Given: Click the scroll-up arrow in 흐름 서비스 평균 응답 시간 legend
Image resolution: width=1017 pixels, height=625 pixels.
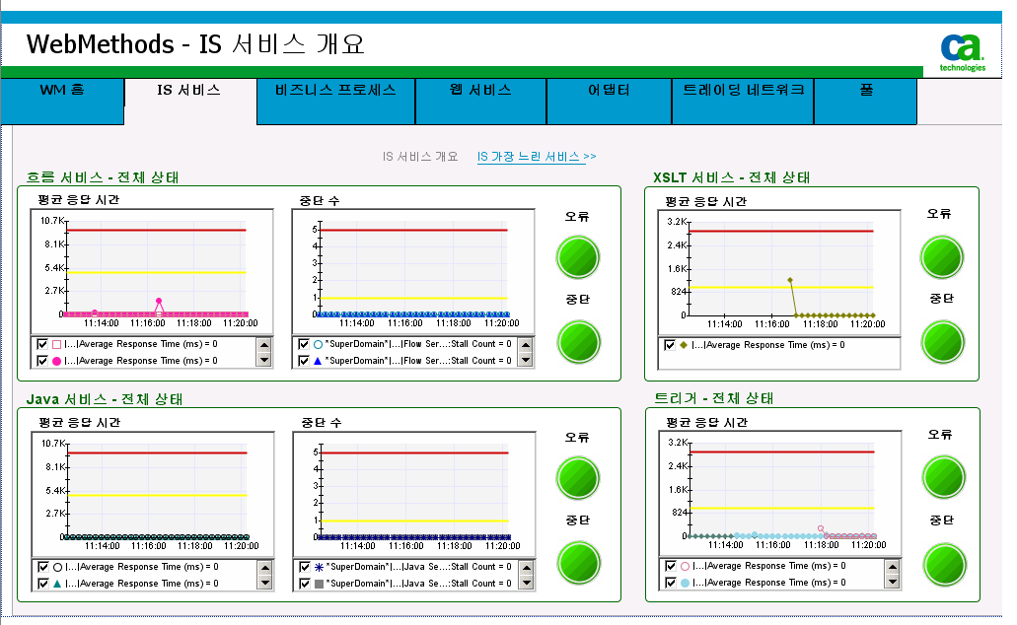Looking at the screenshot, I should [x=264, y=344].
